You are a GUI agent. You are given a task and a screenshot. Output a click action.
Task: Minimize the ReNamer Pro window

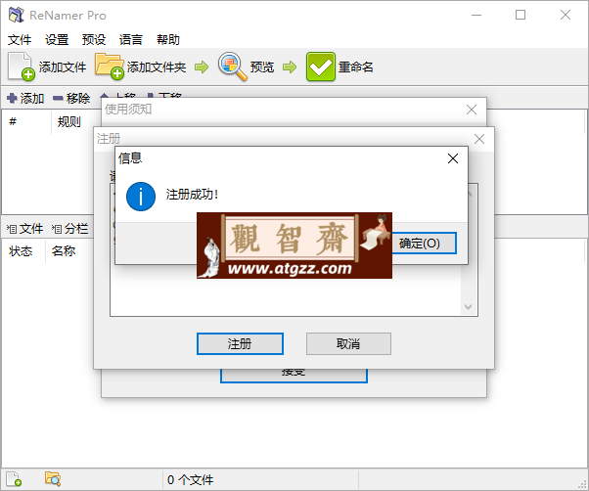point(476,15)
